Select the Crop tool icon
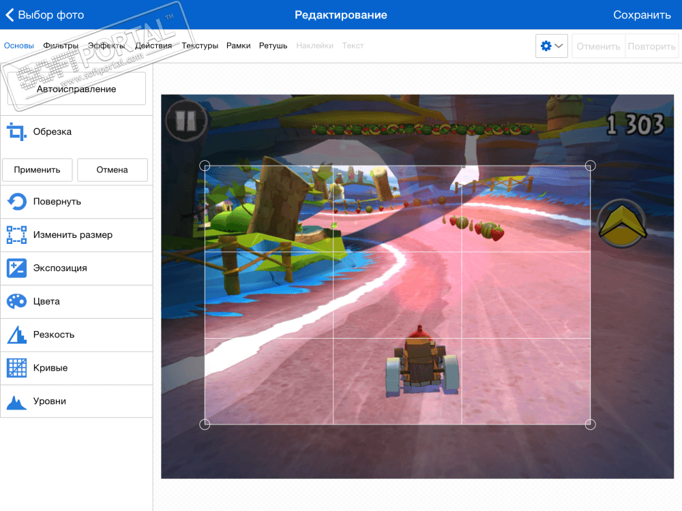 pos(16,131)
